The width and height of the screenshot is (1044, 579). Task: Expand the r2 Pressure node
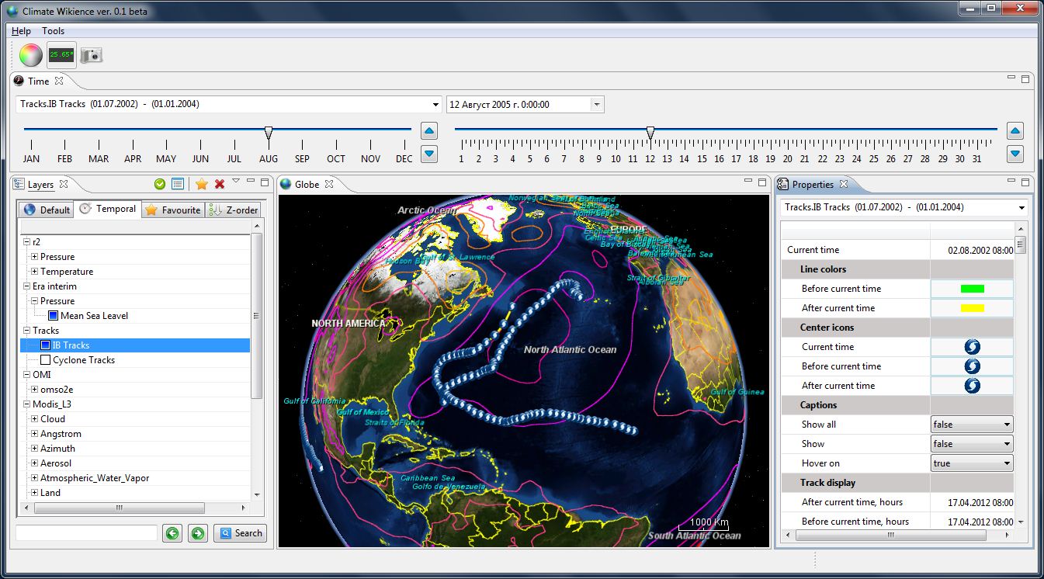point(34,257)
